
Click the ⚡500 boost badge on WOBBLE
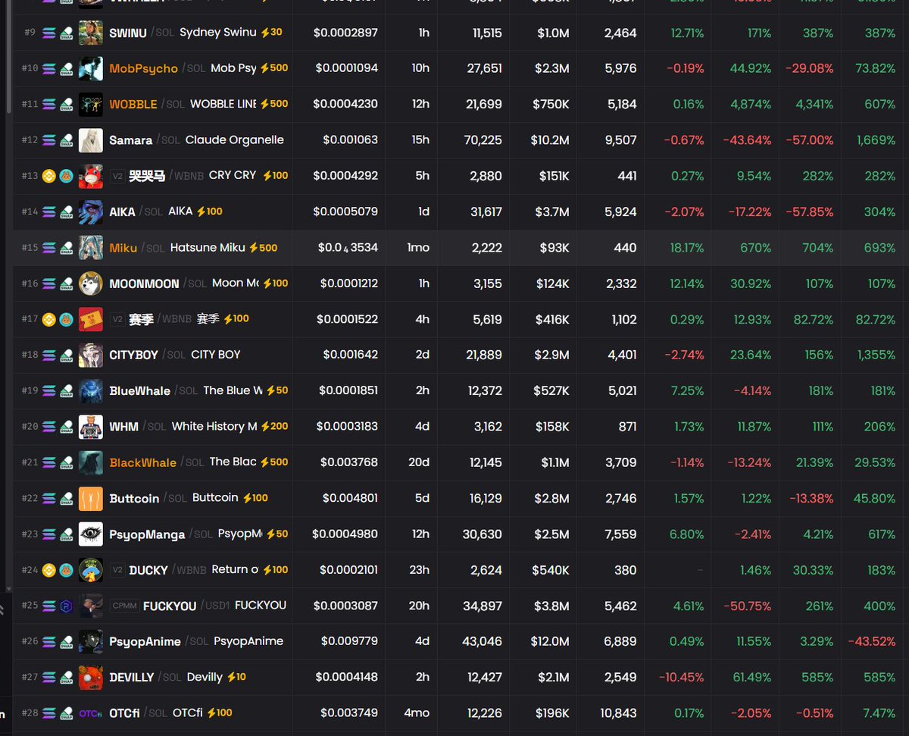[274, 103]
